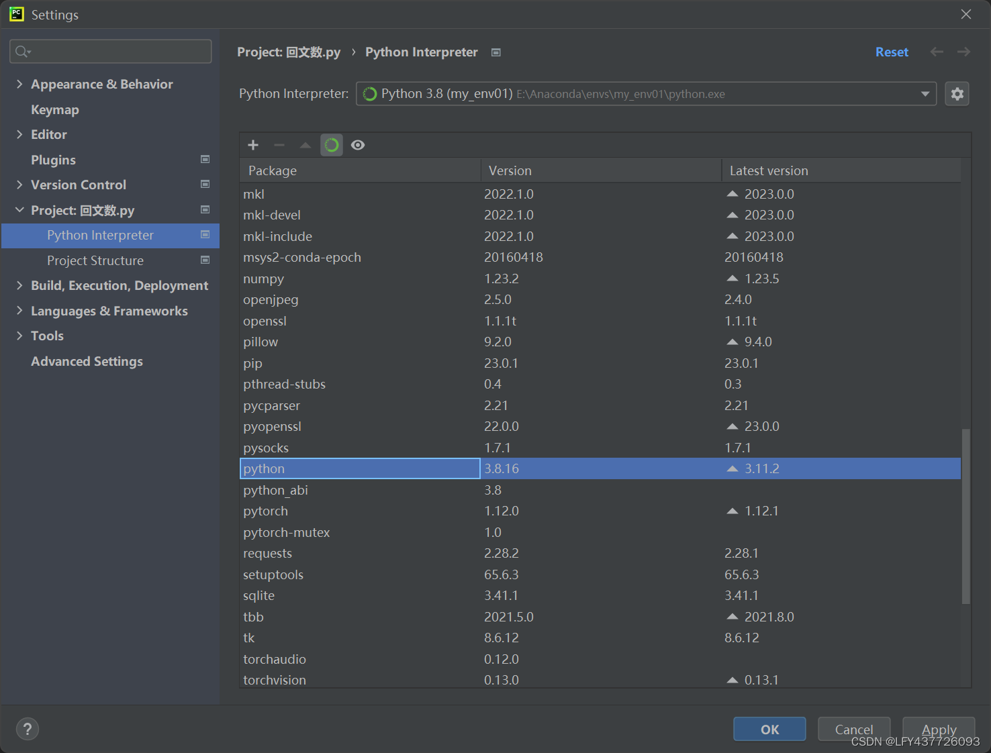Click Project: 回文数.py breadcrumb
The image size is (991, 753).
289,52
